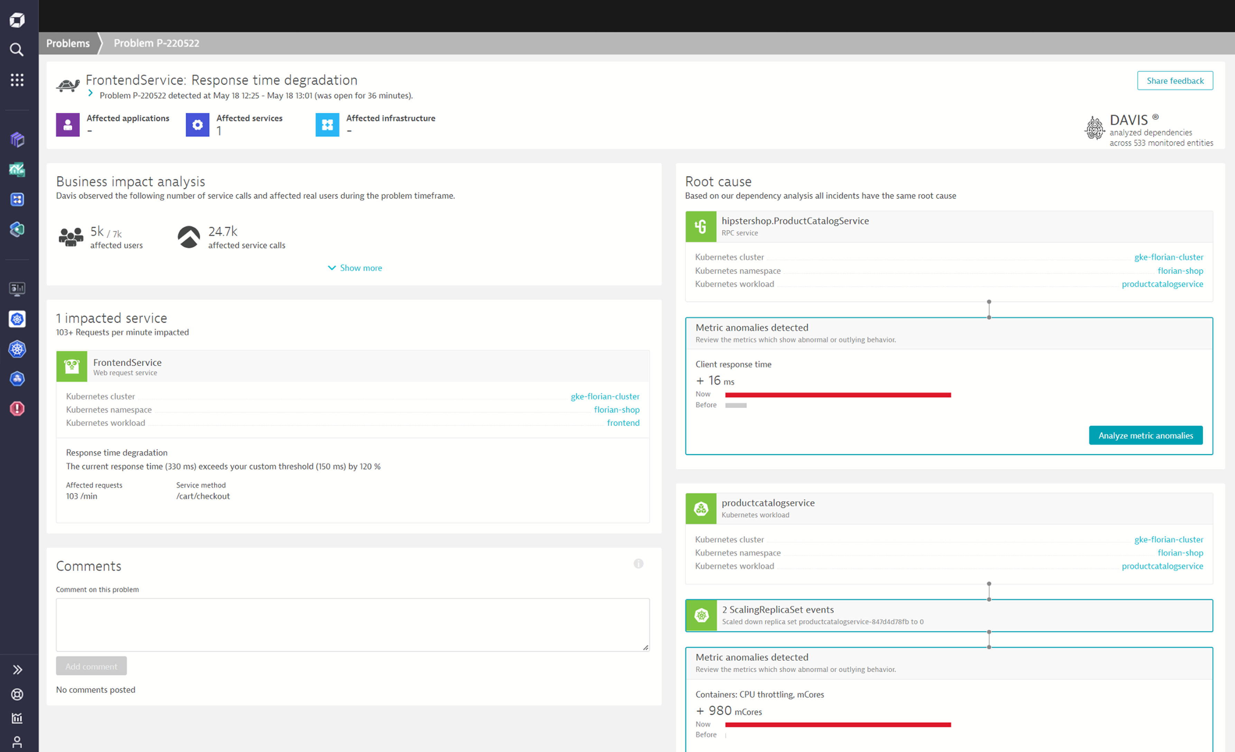The height and width of the screenshot is (752, 1235).
Task: Open the frontend workload link
Action: [x=623, y=423]
